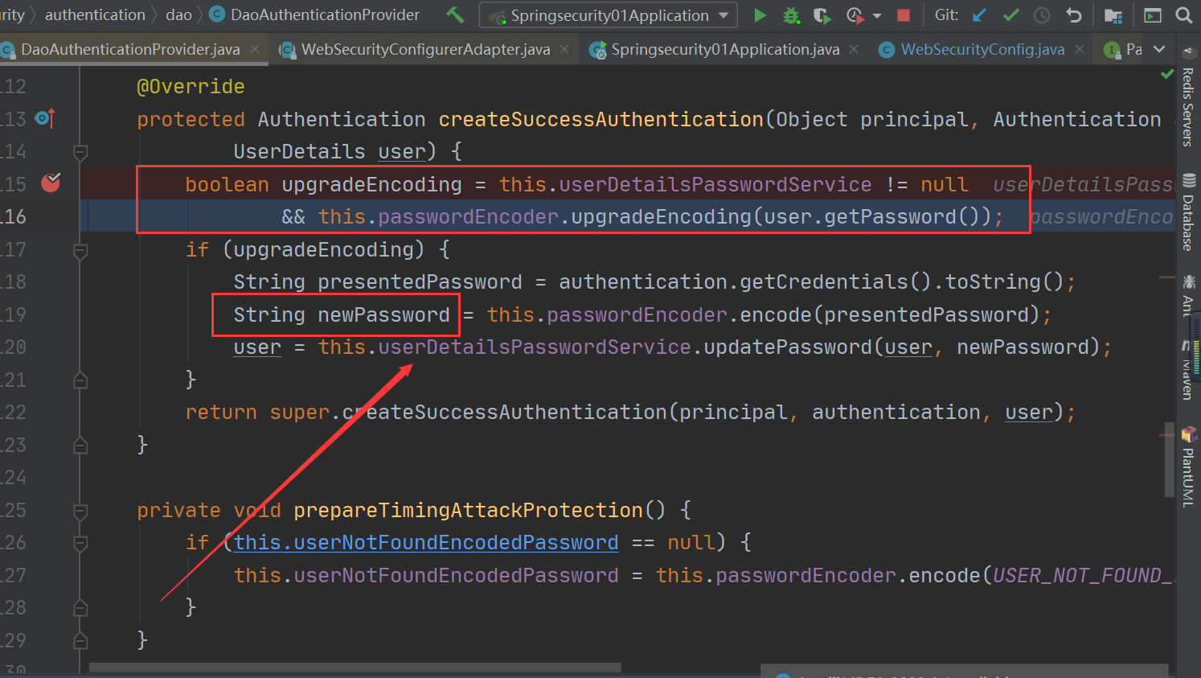Viewport: 1201px width, 678px height.
Task: Click the vertical scrollbar thumb in editor
Action: [1169, 459]
